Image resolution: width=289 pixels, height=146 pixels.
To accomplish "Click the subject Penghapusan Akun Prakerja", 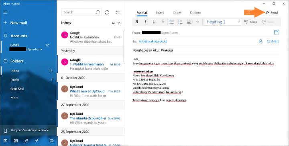I will pos(153,50).
